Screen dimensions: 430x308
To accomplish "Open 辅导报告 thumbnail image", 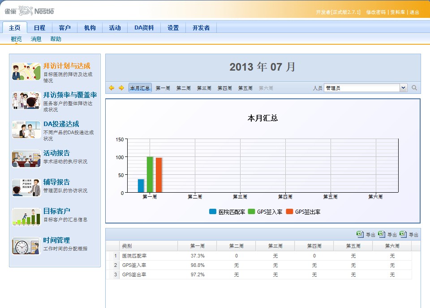I will (26, 188).
